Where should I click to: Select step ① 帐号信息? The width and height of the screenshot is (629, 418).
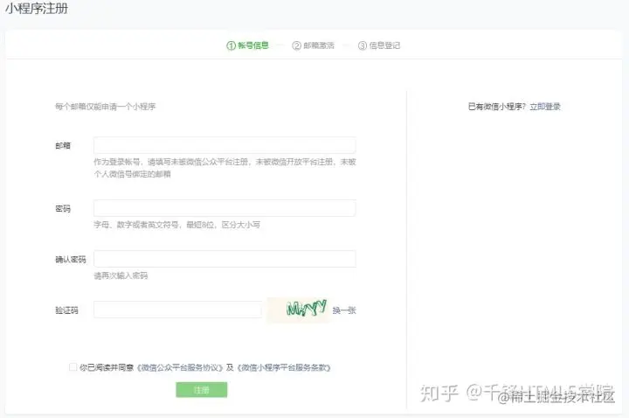(247, 45)
